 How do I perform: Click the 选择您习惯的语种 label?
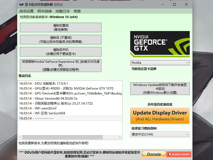144,129
